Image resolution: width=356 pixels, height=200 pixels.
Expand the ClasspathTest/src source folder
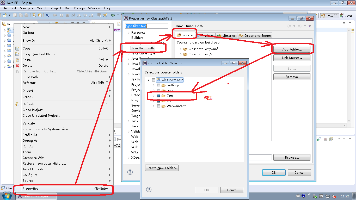click(x=181, y=54)
